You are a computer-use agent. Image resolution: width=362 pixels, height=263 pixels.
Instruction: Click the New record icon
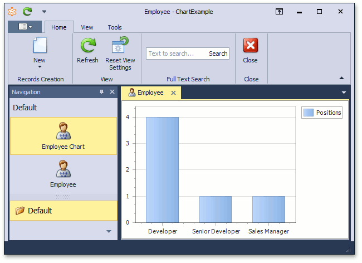(x=40, y=46)
